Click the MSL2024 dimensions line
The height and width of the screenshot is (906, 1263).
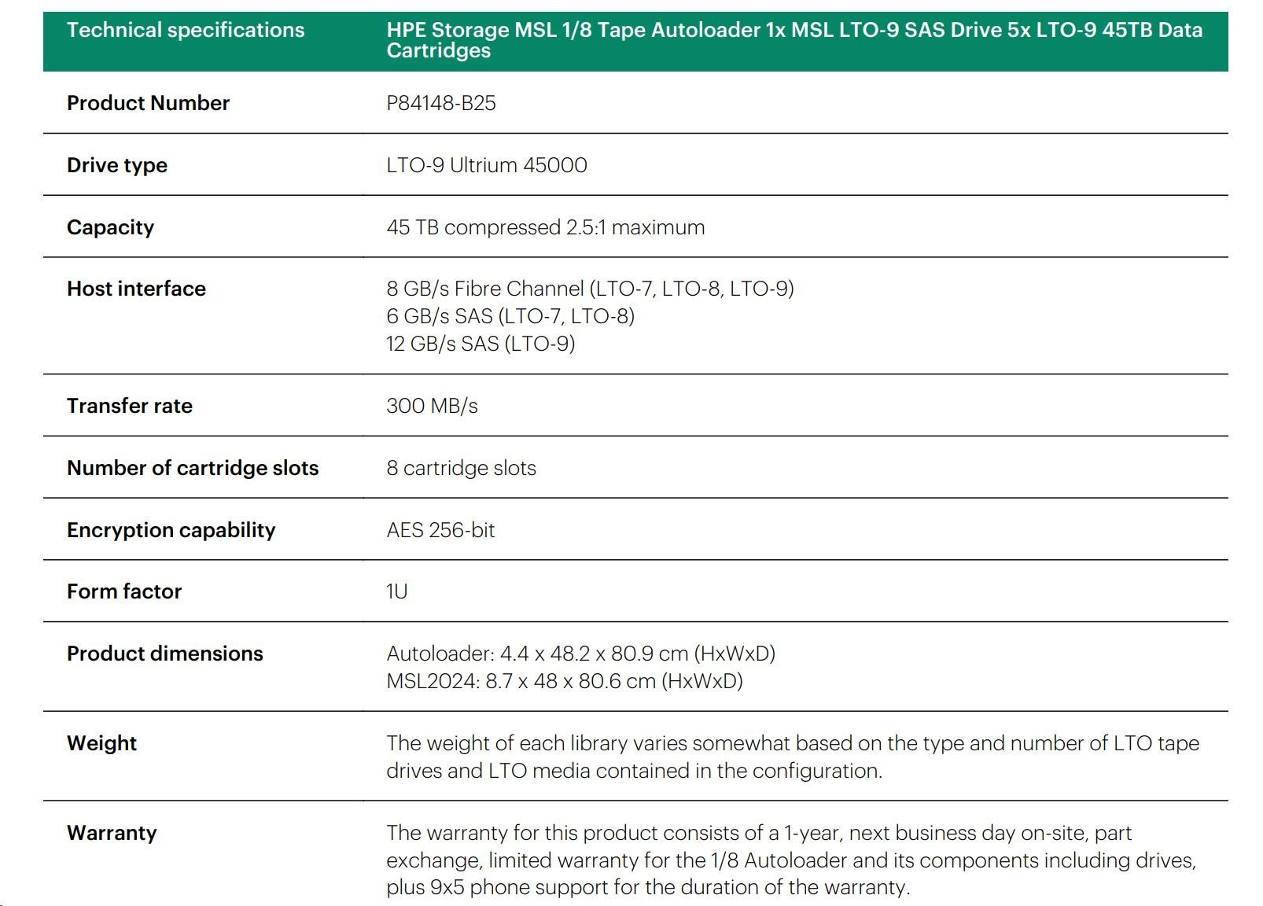click(x=564, y=681)
